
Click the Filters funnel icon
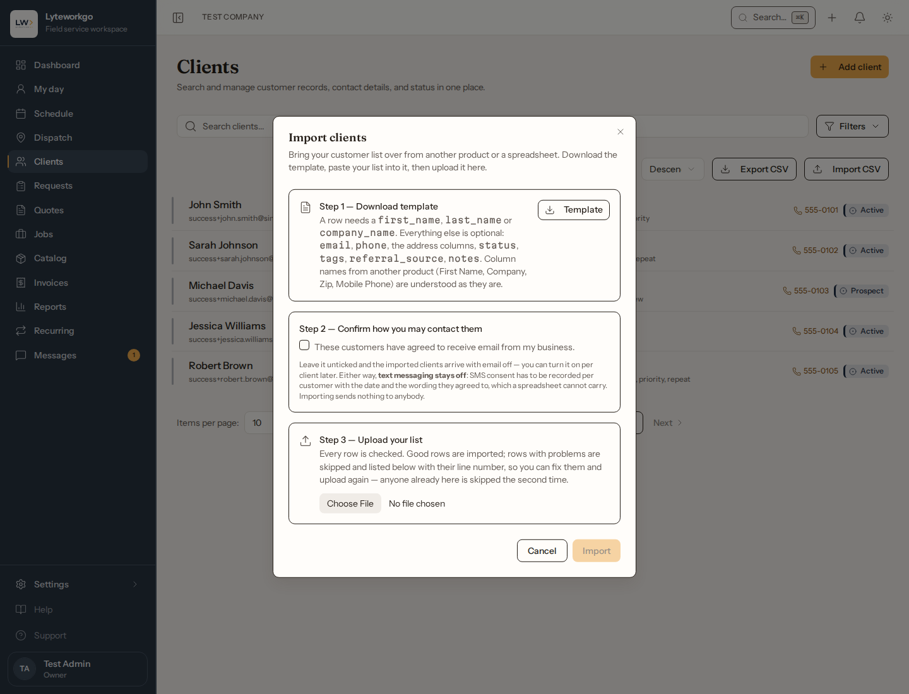click(x=829, y=126)
